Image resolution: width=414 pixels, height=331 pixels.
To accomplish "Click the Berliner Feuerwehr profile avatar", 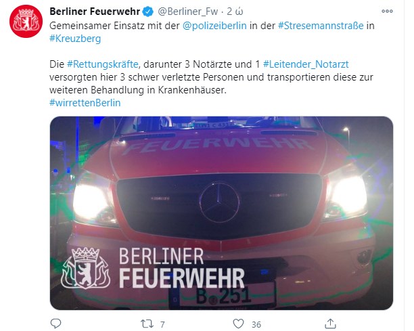I will [26, 21].
